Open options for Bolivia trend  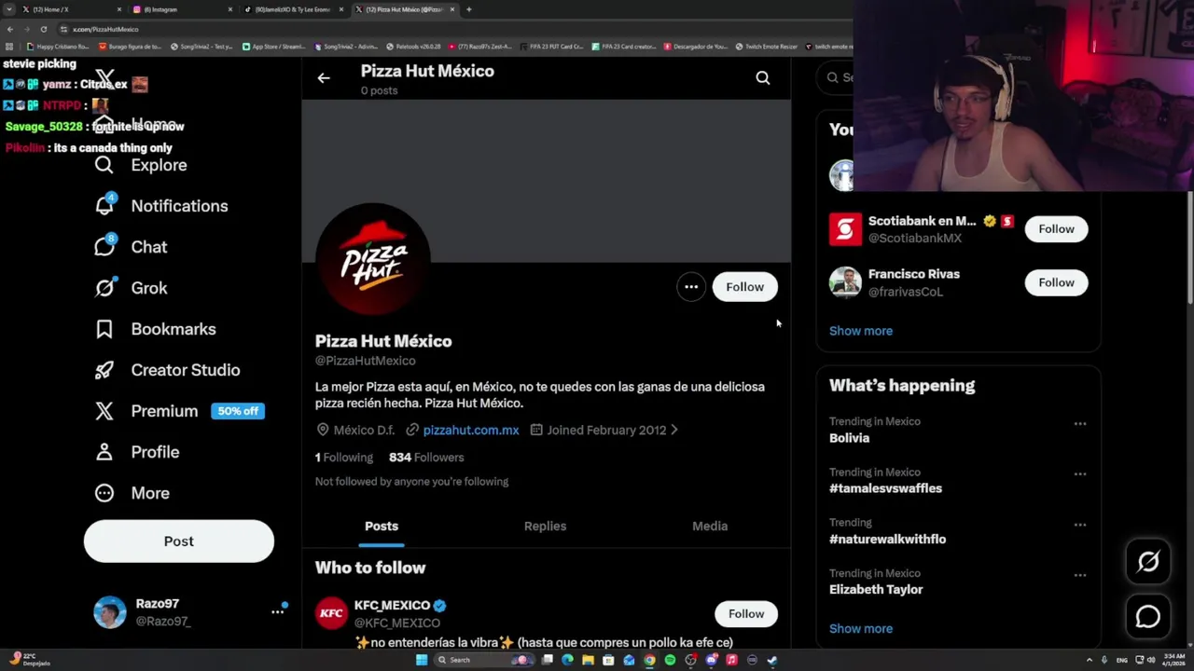pos(1080,424)
